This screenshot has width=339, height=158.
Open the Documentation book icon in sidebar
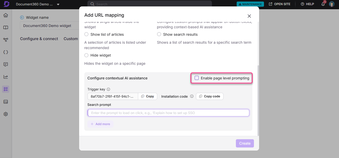pos(6,27)
